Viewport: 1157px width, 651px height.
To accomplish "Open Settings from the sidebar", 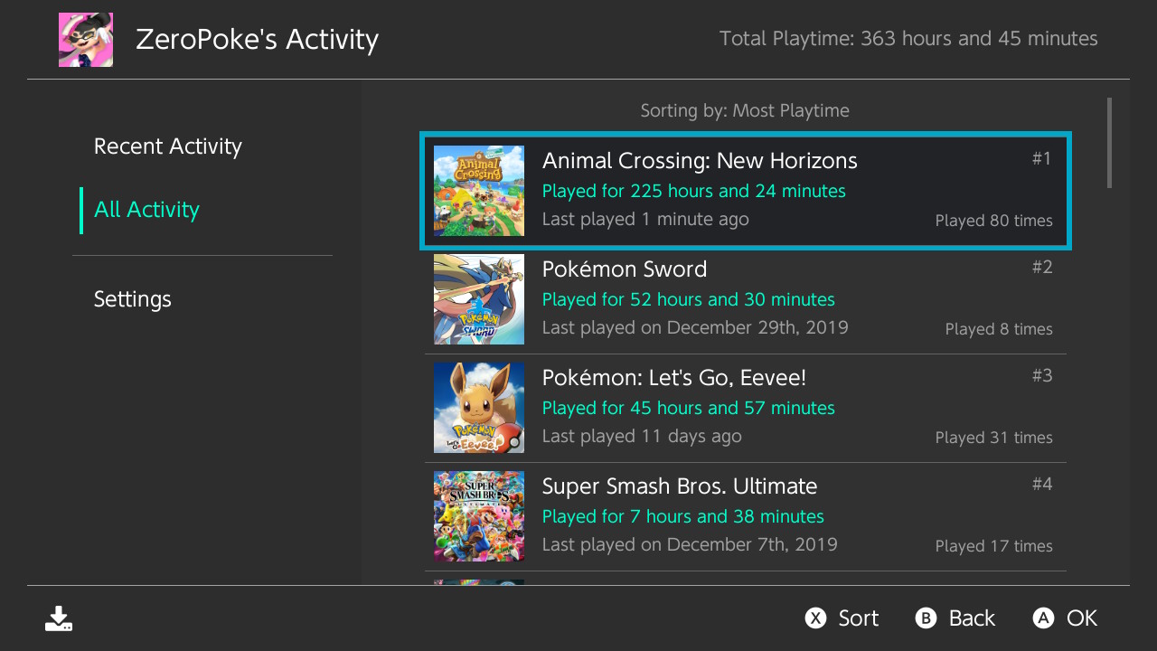I will 132,299.
